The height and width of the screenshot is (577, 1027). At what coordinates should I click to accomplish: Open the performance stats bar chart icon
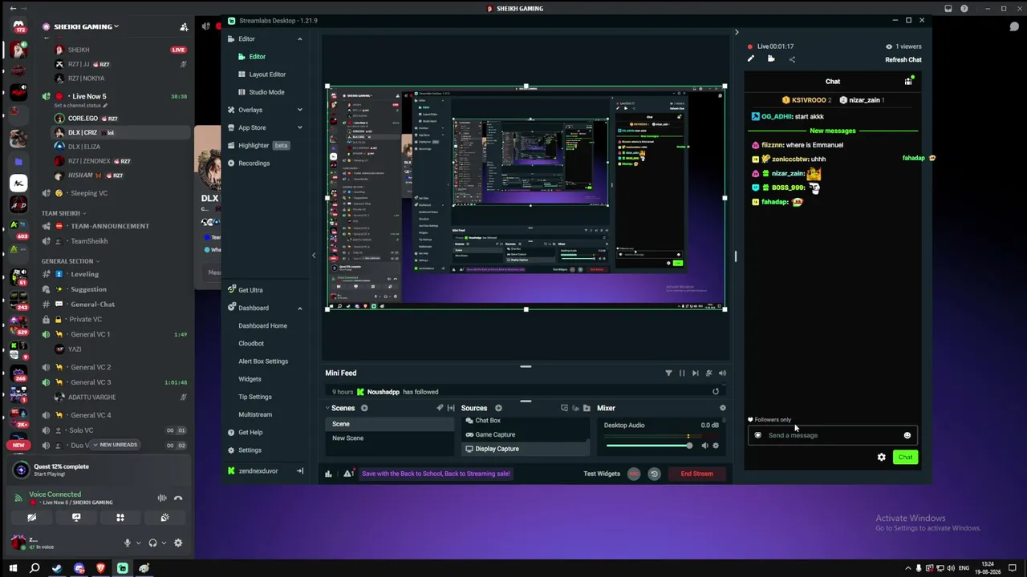[x=328, y=474]
